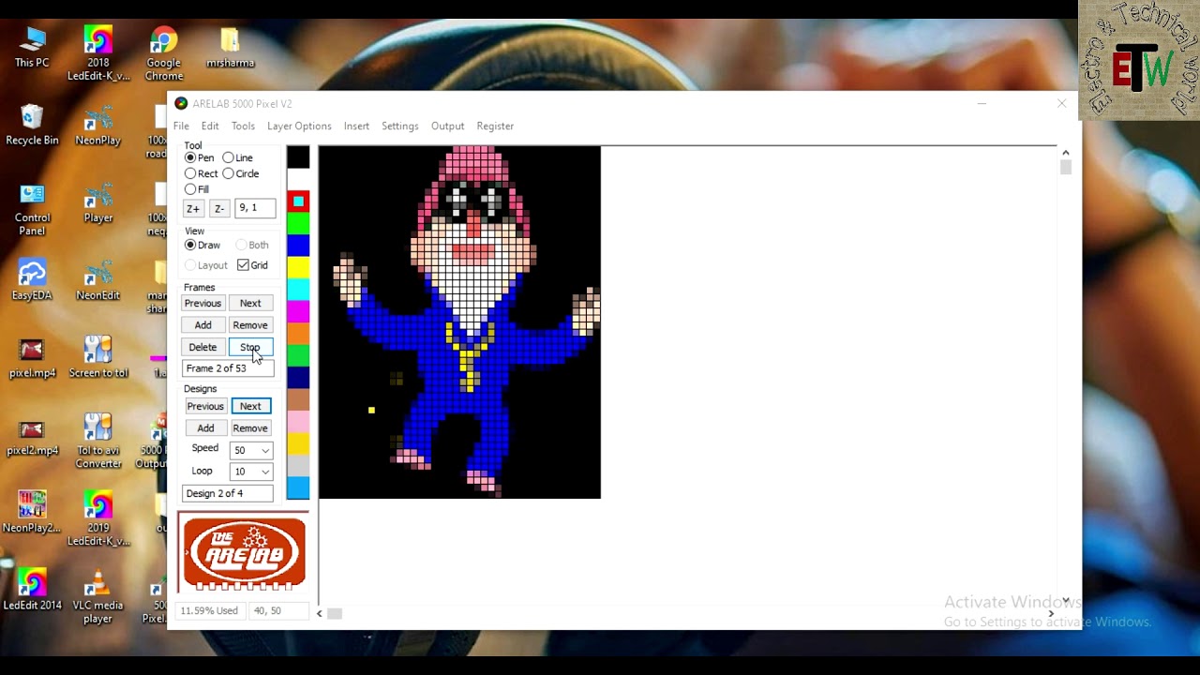Add a new frame in Frames
Viewport: 1200px width, 675px height.
click(x=202, y=324)
